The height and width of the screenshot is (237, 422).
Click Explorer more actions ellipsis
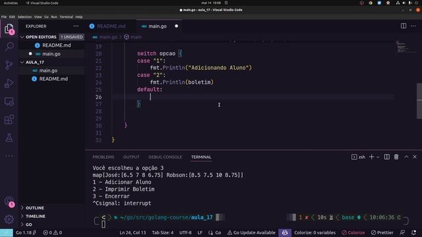[76, 26]
